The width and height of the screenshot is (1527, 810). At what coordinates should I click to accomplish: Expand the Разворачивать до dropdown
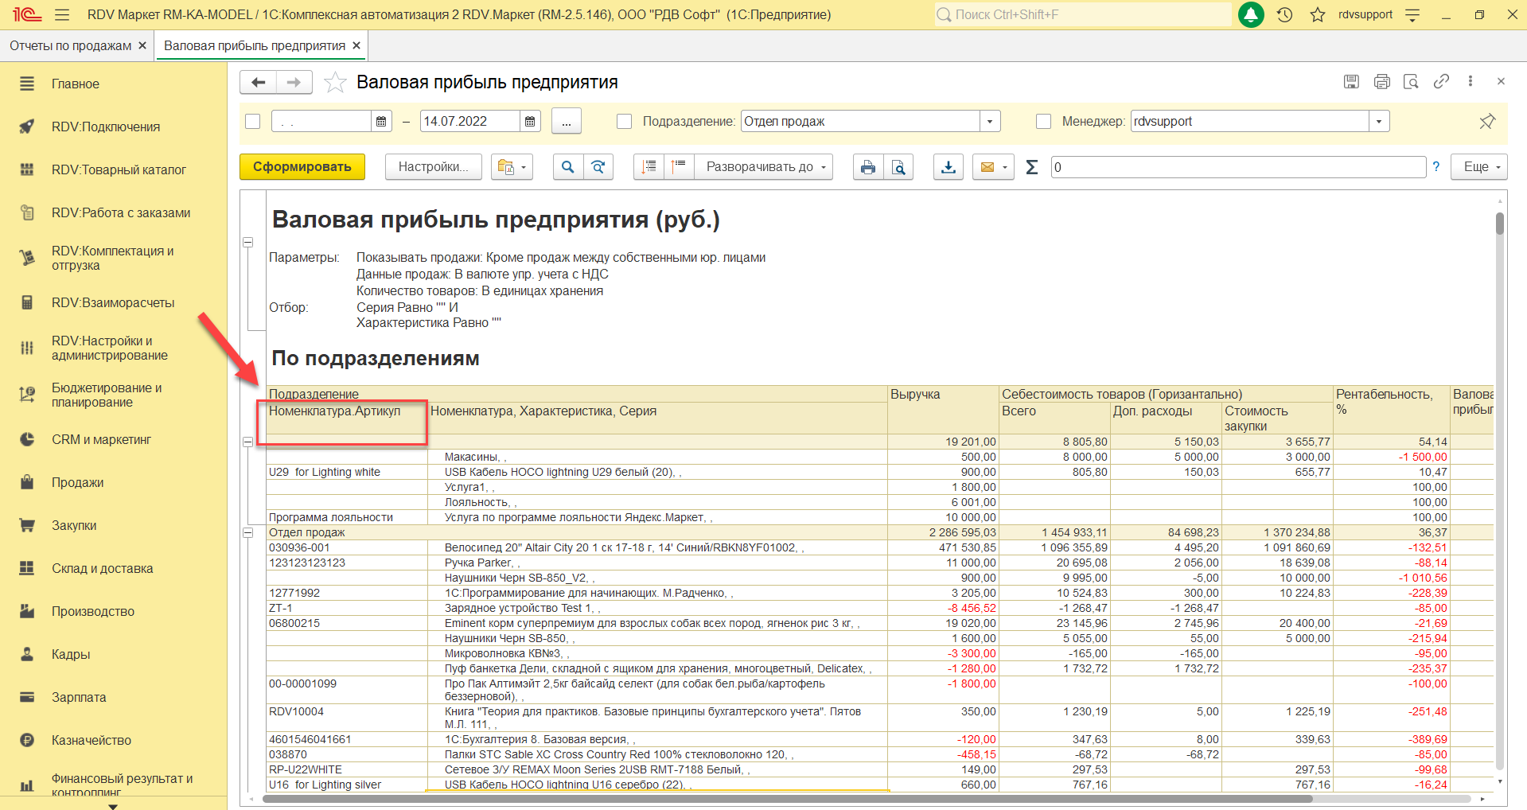(x=764, y=167)
